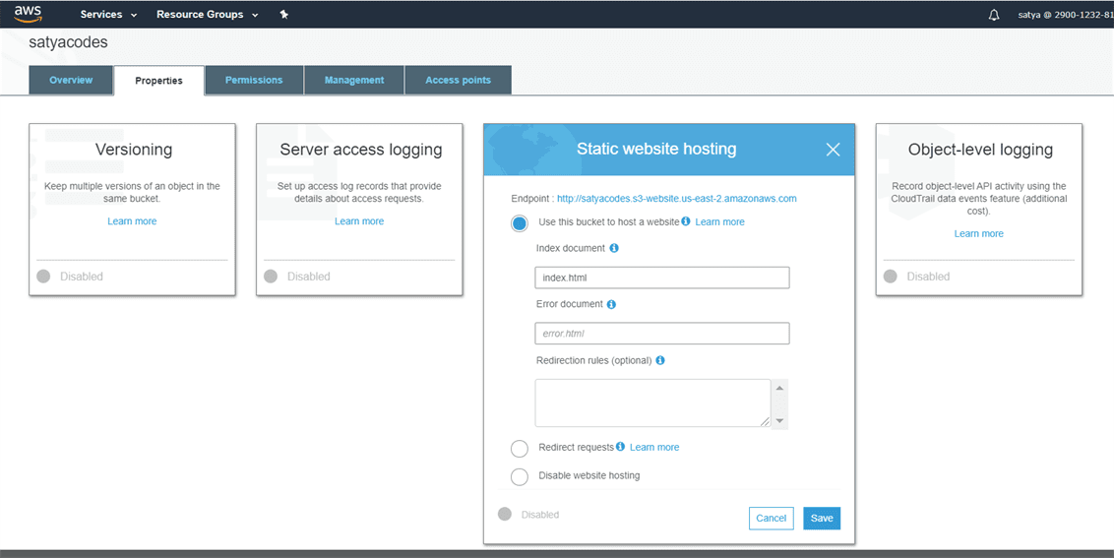Switch to the Management tab
This screenshot has width=1114, height=558.
pos(354,80)
